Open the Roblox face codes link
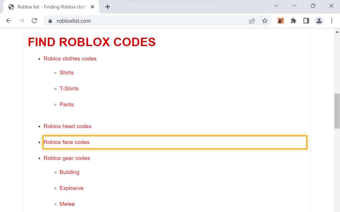 tap(67, 142)
